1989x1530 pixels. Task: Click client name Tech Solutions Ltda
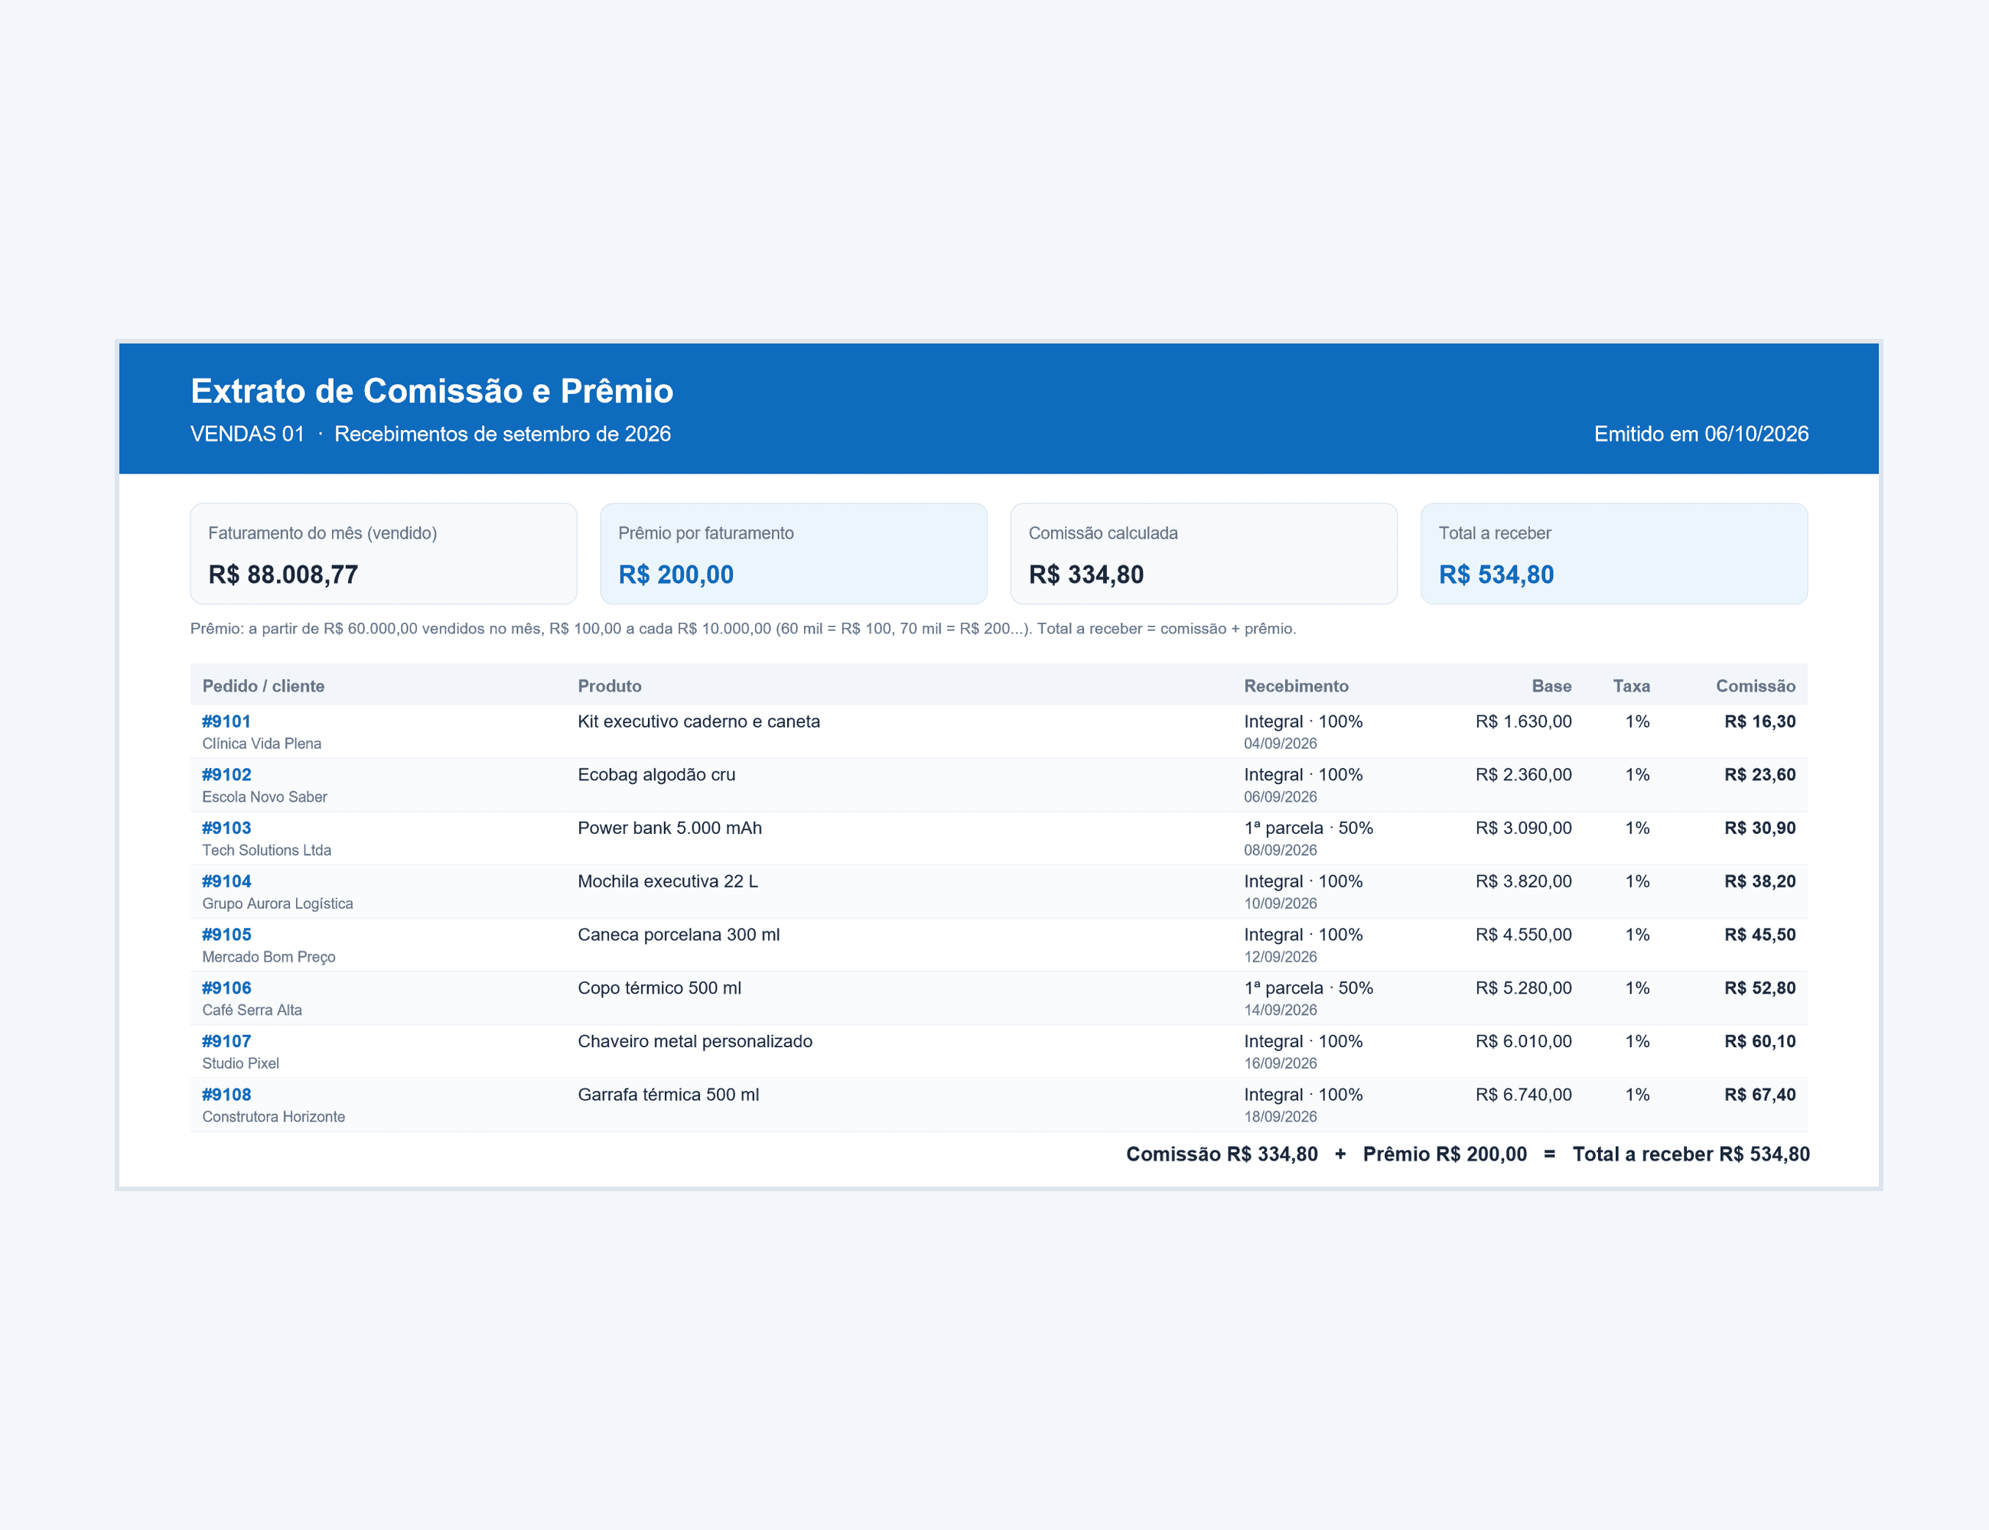click(266, 850)
